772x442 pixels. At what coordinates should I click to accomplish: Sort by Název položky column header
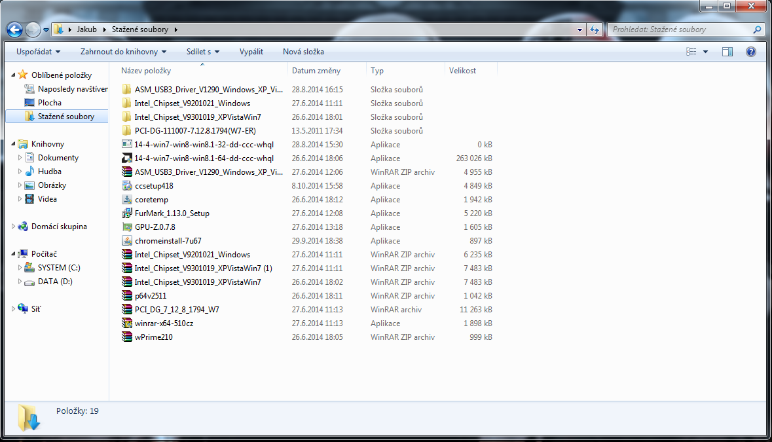tap(146, 71)
